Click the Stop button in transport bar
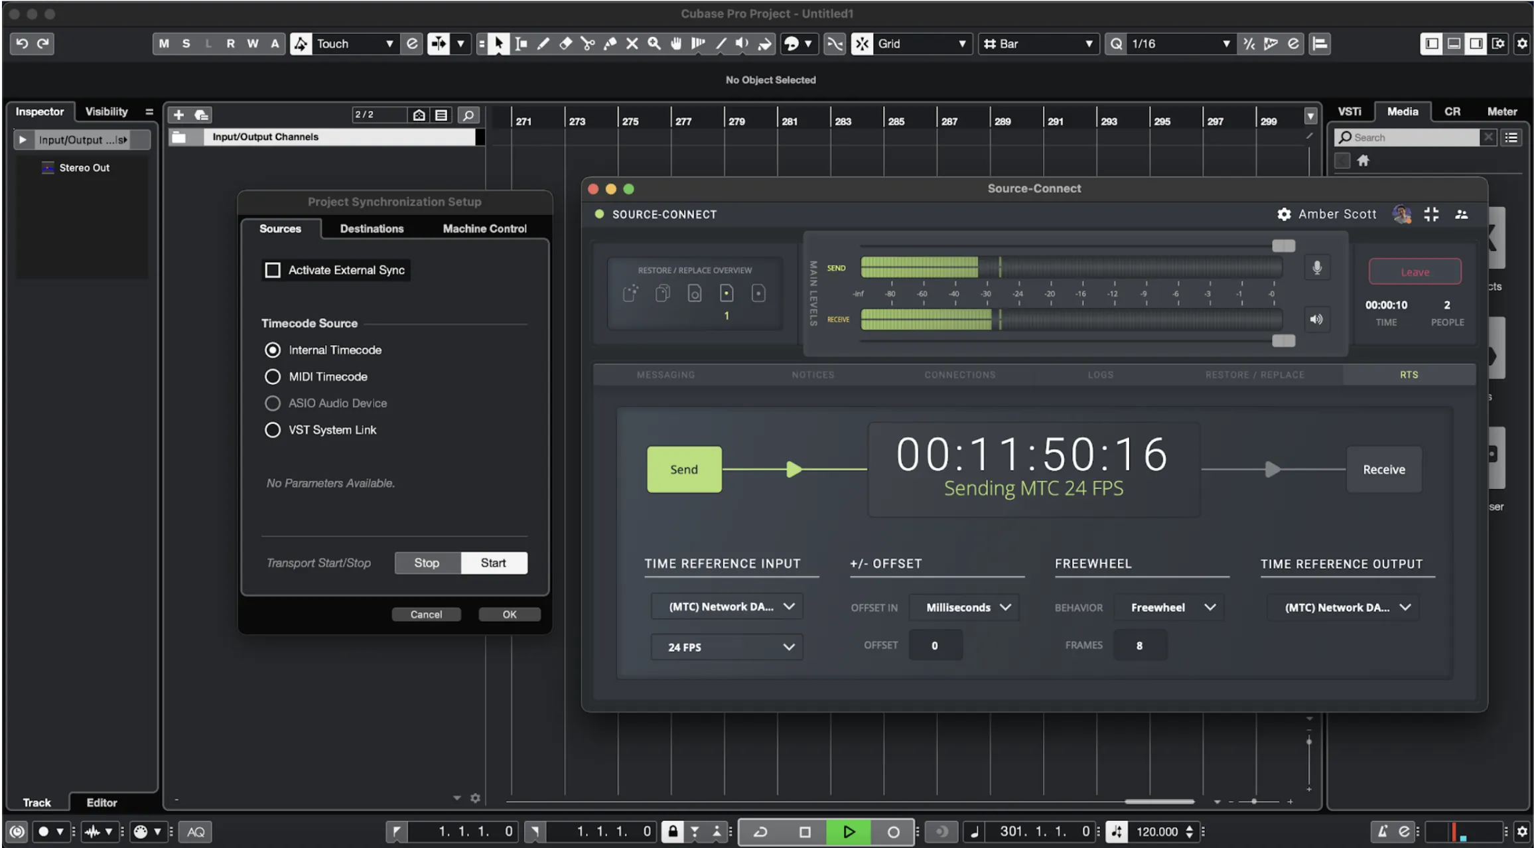This screenshot has height=848, width=1534. 805,831
